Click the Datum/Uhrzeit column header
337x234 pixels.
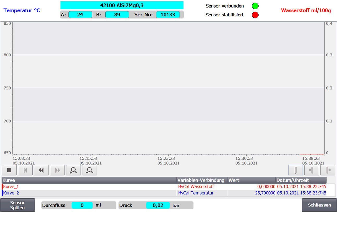tap(301, 180)
